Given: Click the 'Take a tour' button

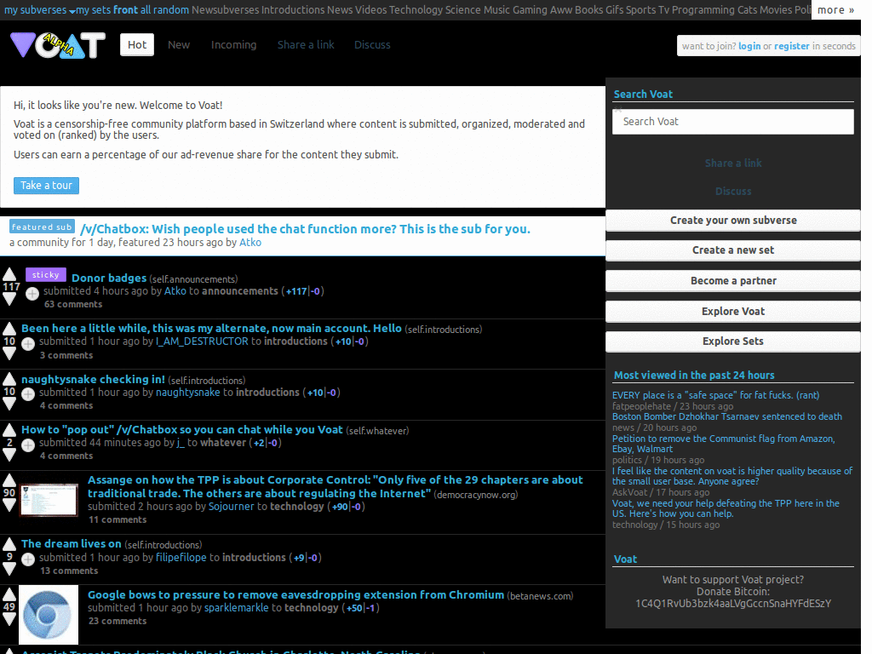Looking at the screenshot, I should 46,185.
